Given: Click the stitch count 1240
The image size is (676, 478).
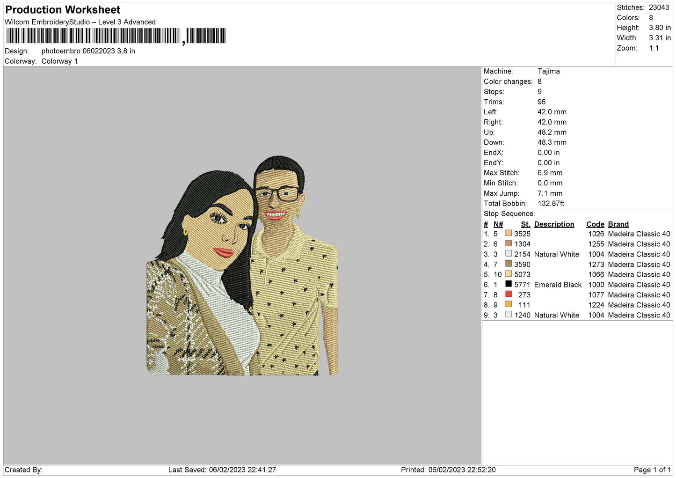Looking at the screenshot, I should pyautogui.click(x=522, y=315).
